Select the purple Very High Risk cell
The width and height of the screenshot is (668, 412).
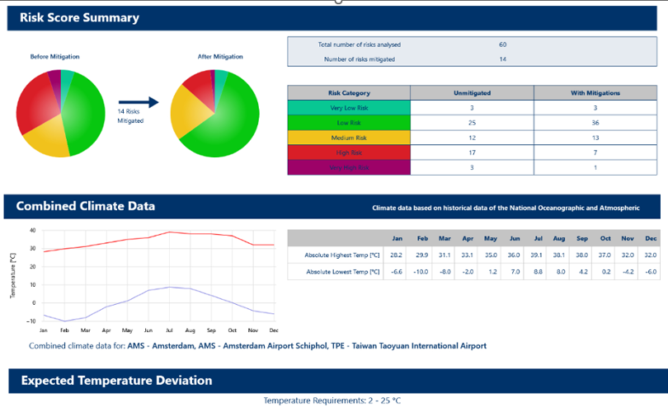[x=349, y=167]
